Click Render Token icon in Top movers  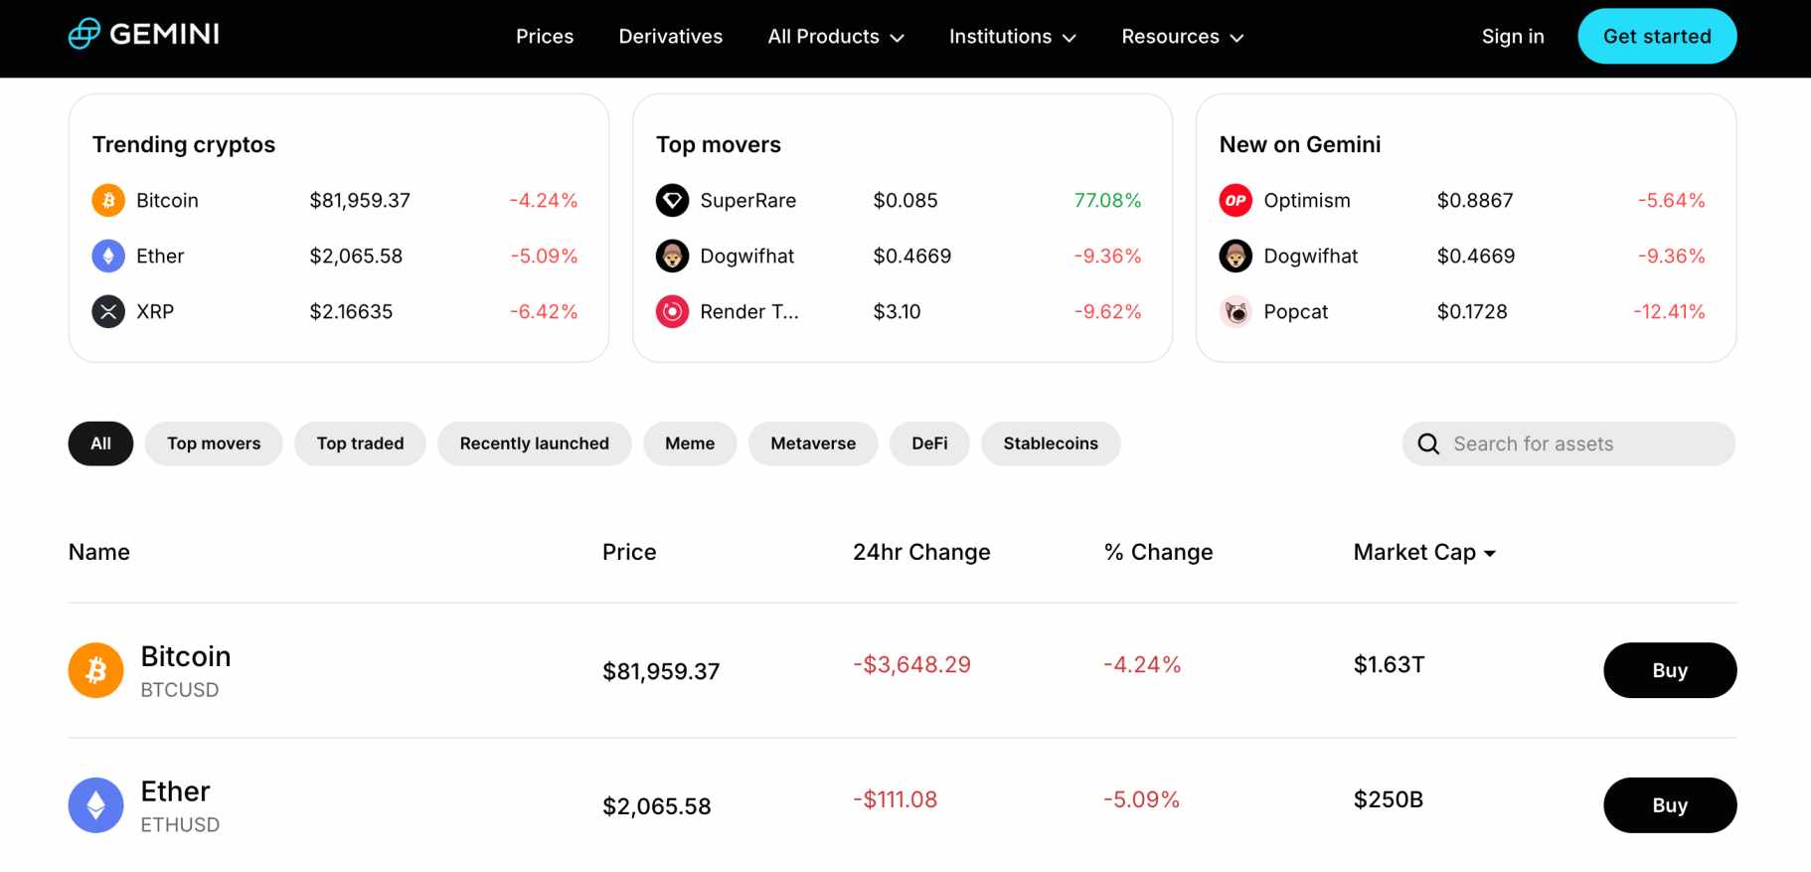click(x=672, y=311)
